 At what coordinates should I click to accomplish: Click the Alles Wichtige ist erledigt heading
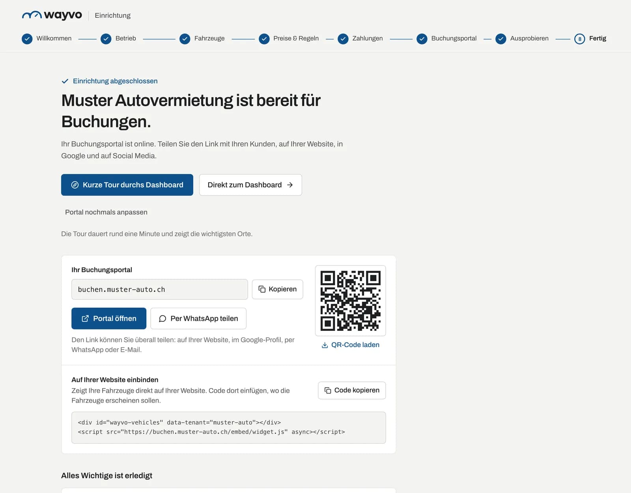point(106,476)
